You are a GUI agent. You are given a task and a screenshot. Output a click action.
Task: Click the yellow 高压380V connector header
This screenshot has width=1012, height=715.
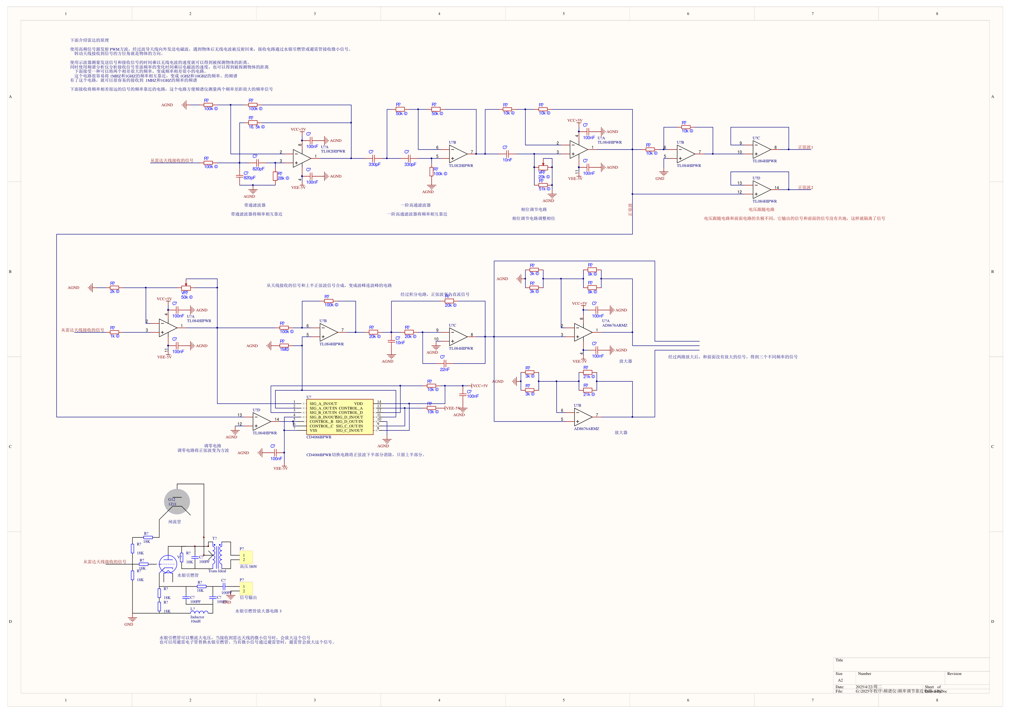pos(246,557)
